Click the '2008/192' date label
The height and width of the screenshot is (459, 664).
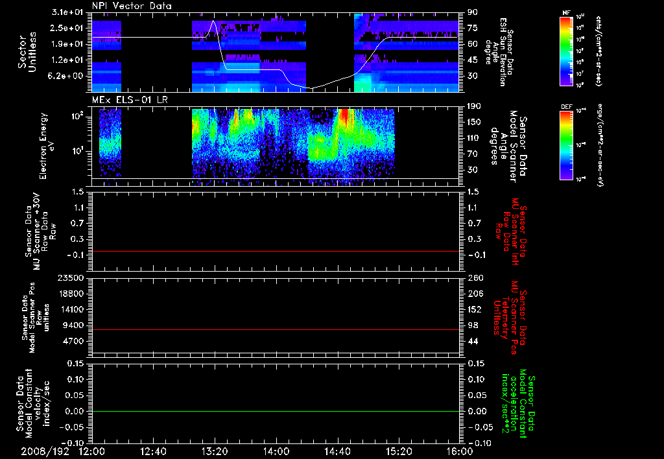point(45,451)
